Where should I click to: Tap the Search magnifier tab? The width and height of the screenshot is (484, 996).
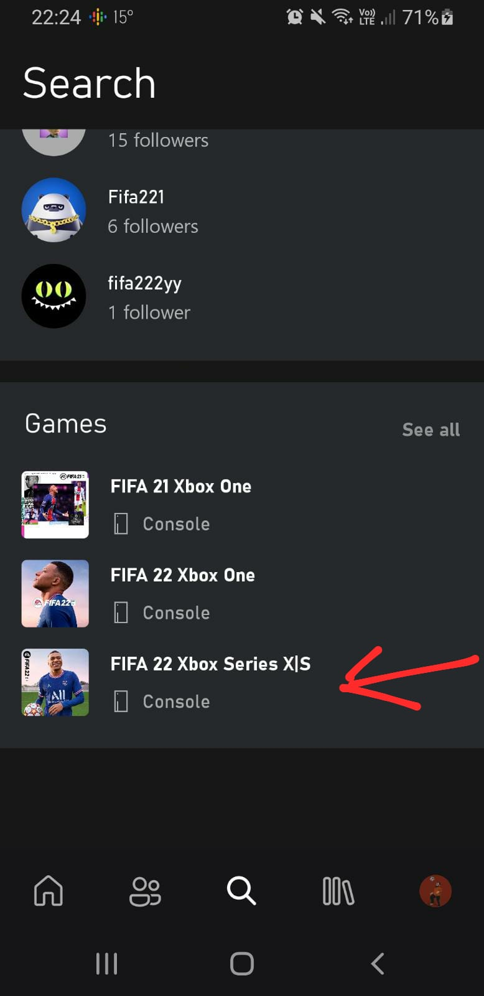pos(241,891)
